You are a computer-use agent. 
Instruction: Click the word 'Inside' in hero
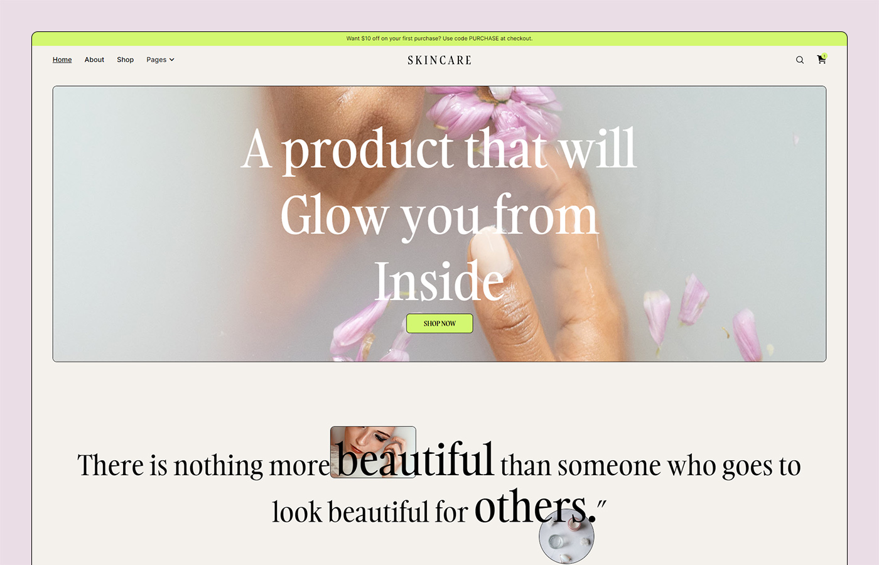tap(439, 281)
